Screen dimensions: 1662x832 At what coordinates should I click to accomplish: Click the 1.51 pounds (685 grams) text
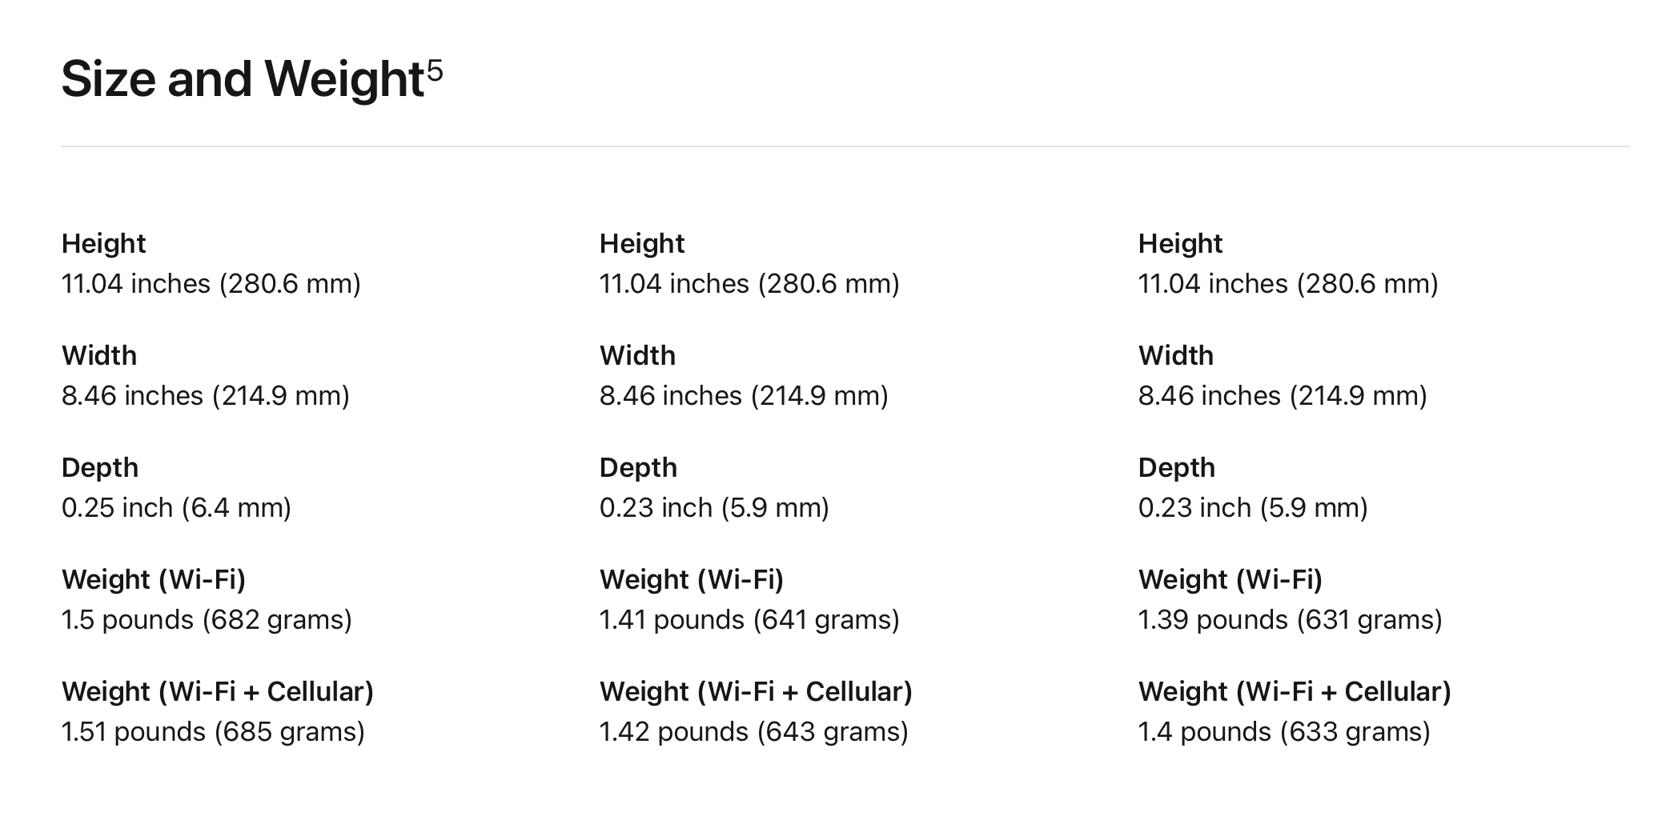pyautogui.click(x=213, y=732)
